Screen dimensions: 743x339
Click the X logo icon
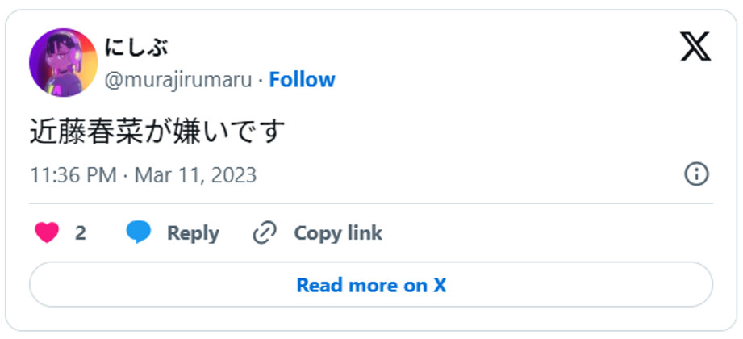pyautogui.click(x=695, y=48)
